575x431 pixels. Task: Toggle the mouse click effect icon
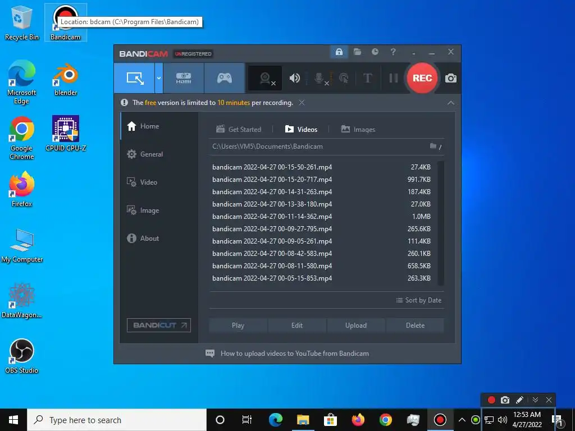pyautogui.click(x=344, y=78)
